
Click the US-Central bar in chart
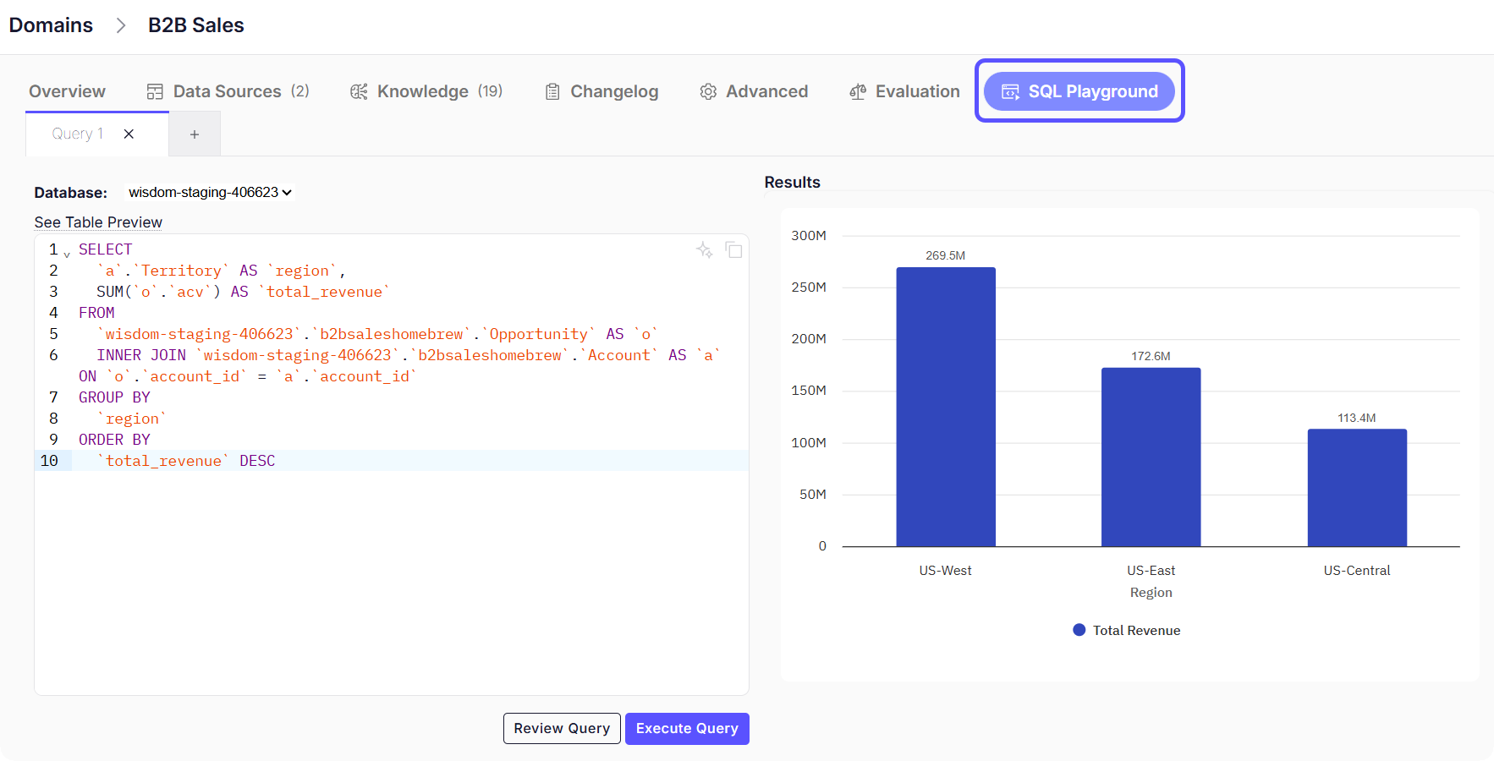1357,487
